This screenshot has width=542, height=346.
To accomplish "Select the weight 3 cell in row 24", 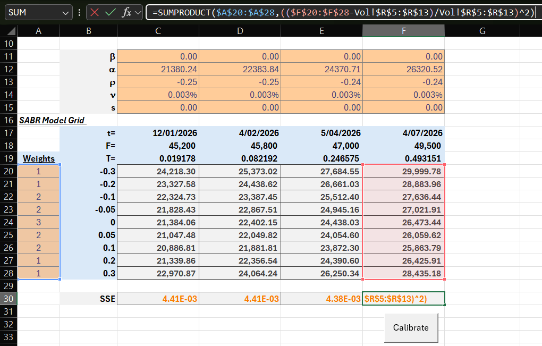I will click(39, 222).
